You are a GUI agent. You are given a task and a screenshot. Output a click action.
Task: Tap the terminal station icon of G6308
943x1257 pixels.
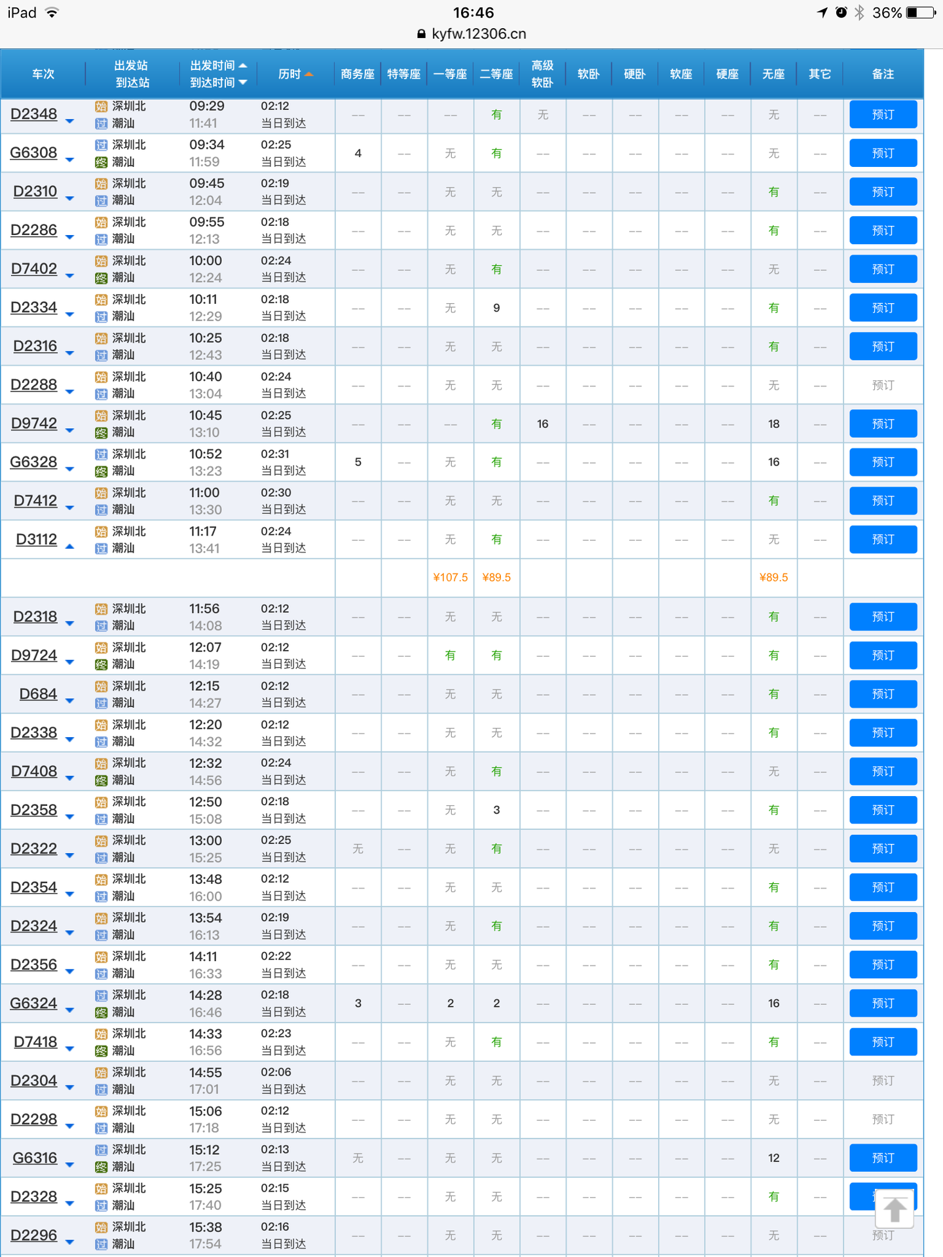[101, 162]
